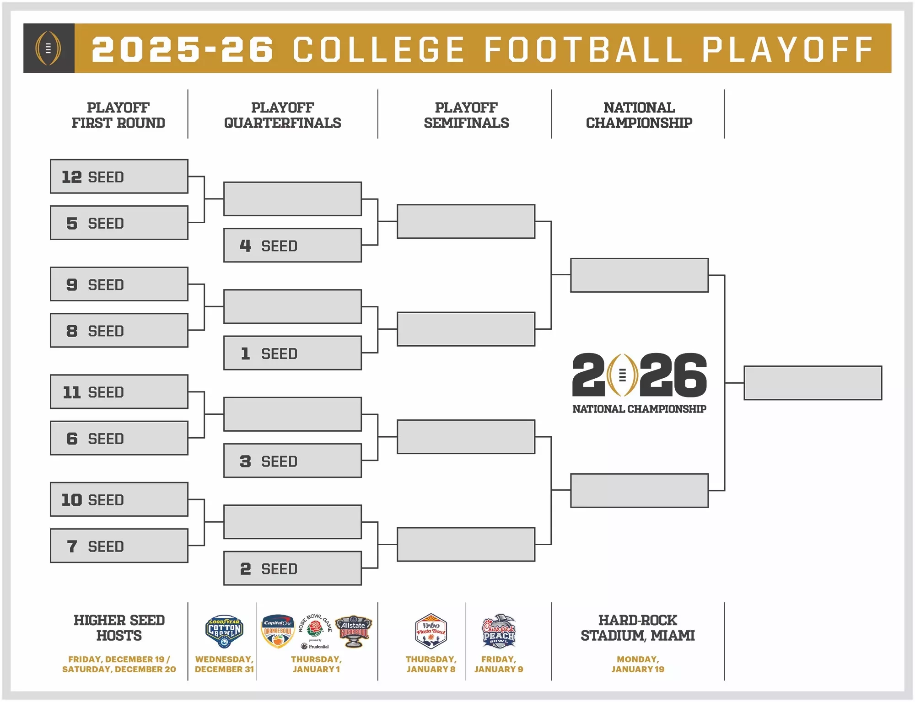Click the Hard-Rock Stadium, Miami text
The height and width of the screenshot is (702, 915).
(x=638, y=628)
